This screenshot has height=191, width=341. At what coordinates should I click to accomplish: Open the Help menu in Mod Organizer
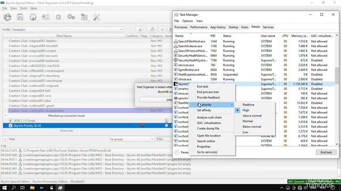(34, 8)
